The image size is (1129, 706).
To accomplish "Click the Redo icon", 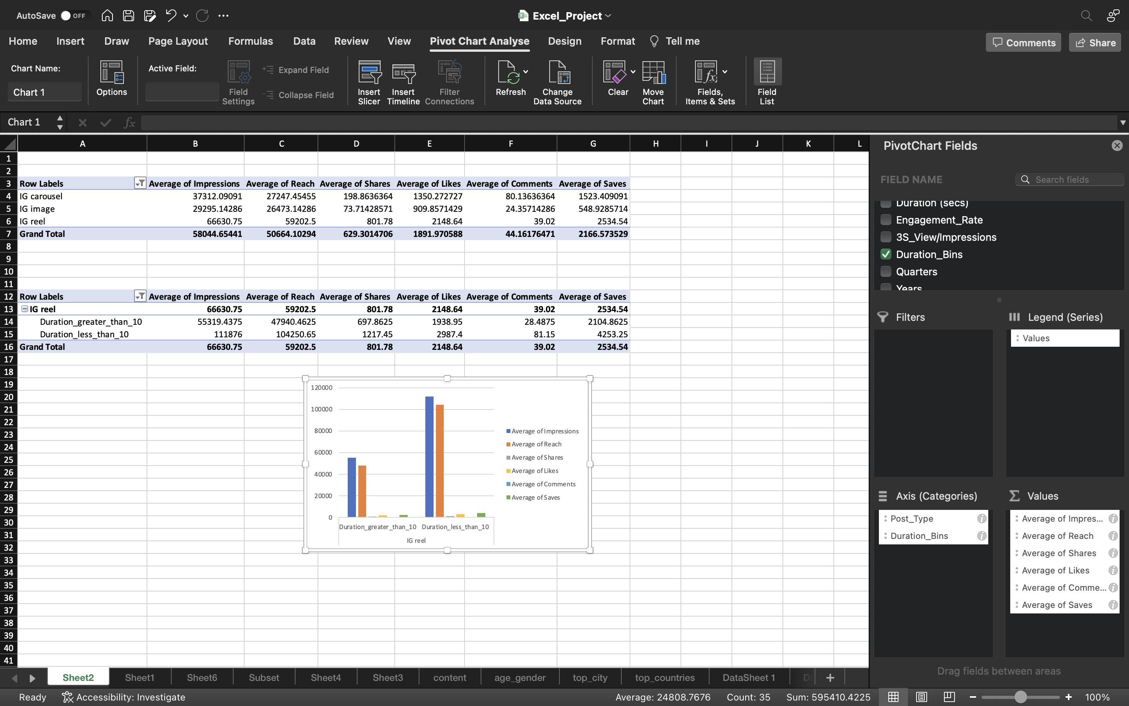I will point(202,16).
